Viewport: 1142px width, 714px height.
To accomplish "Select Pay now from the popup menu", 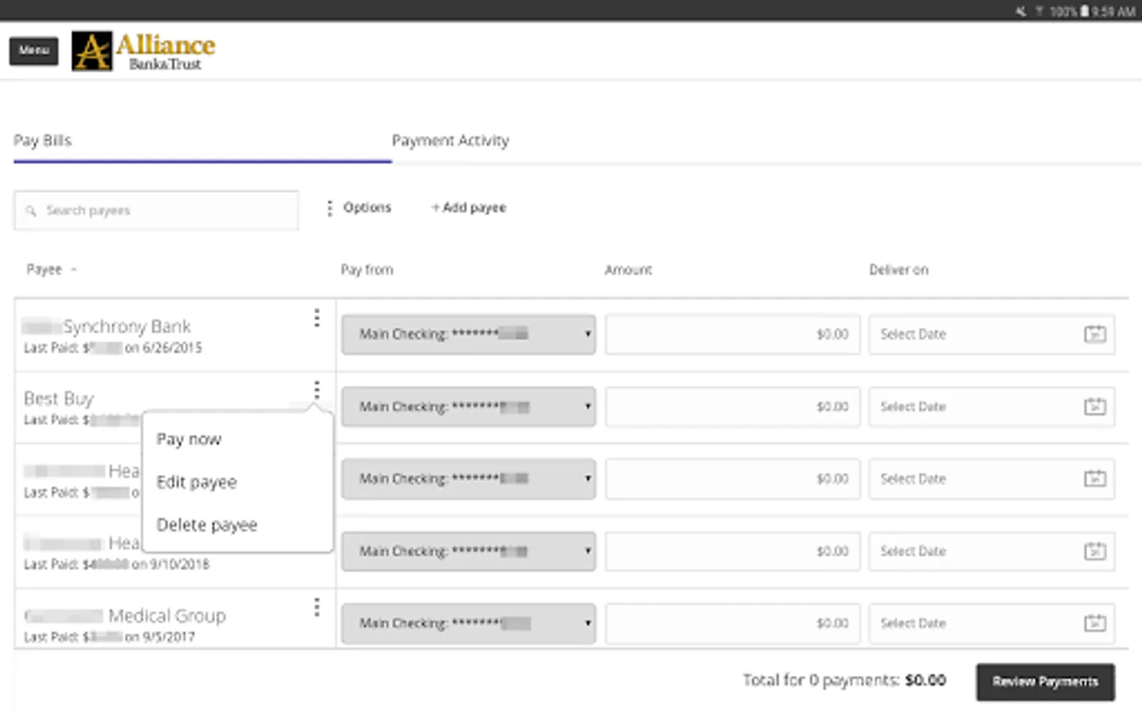I will (x=189, y=440).
